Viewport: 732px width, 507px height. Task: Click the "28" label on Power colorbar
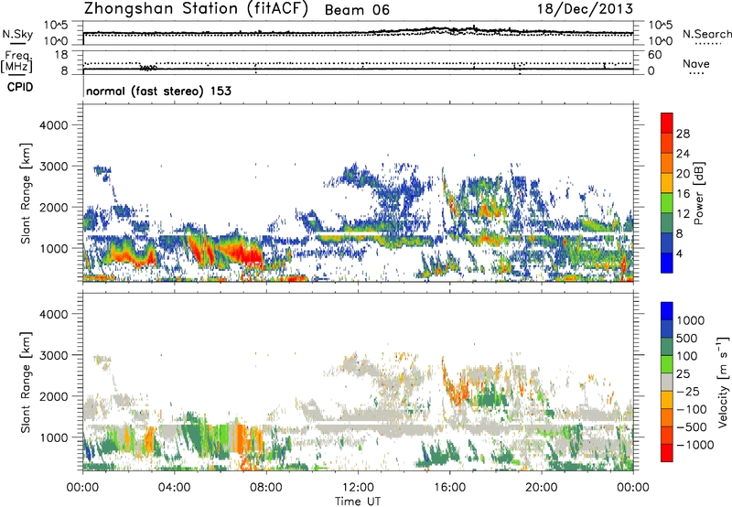tap(683, 134)
